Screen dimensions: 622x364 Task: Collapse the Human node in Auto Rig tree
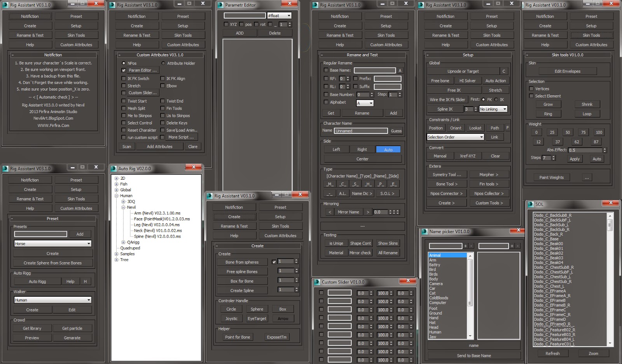pos(116,196)
